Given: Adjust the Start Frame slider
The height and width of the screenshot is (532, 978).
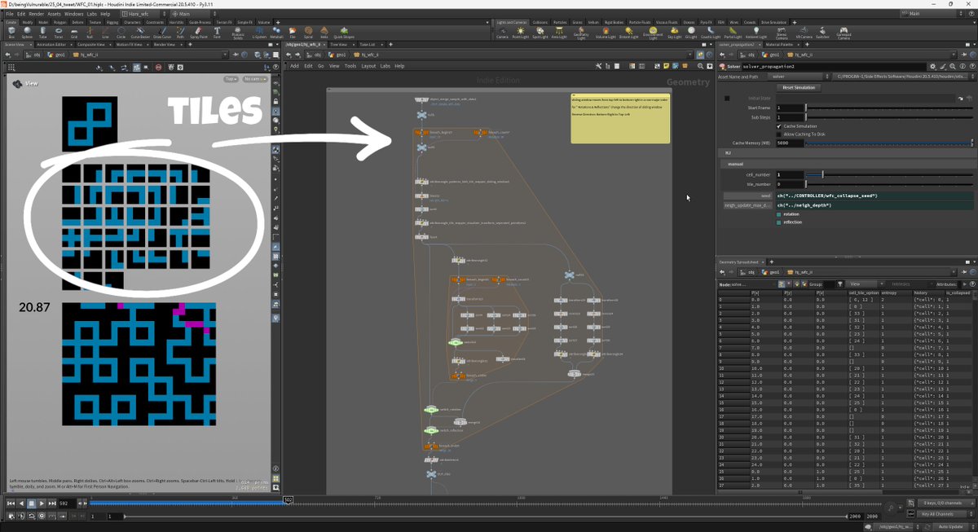Looking at the screenshot, I should pos(888,108).
